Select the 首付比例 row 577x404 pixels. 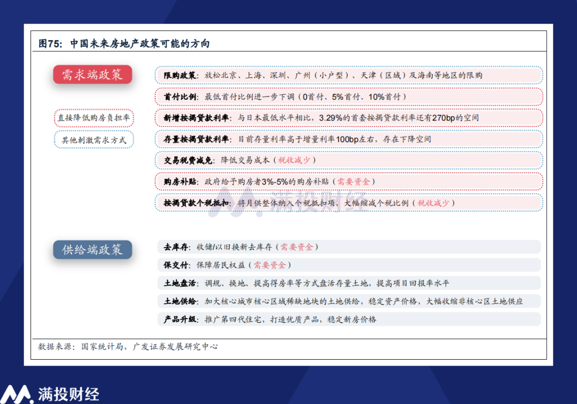348,97
